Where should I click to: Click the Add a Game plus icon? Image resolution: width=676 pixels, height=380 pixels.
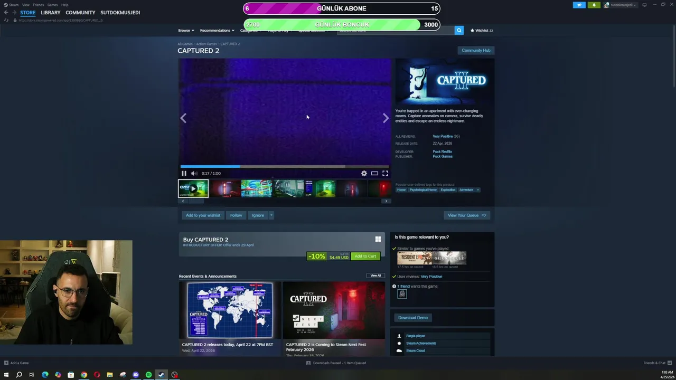6,363
